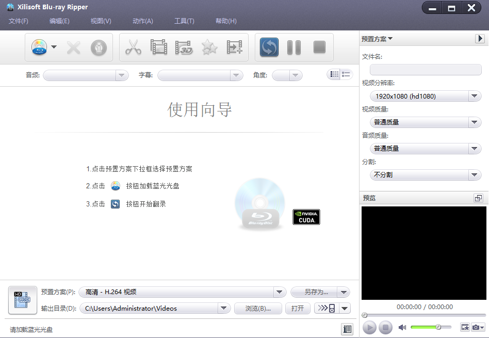Viewport: 489px width, 338px height.
Task: Click the stars effects toolbar icon
Action: tap(209, 47)
